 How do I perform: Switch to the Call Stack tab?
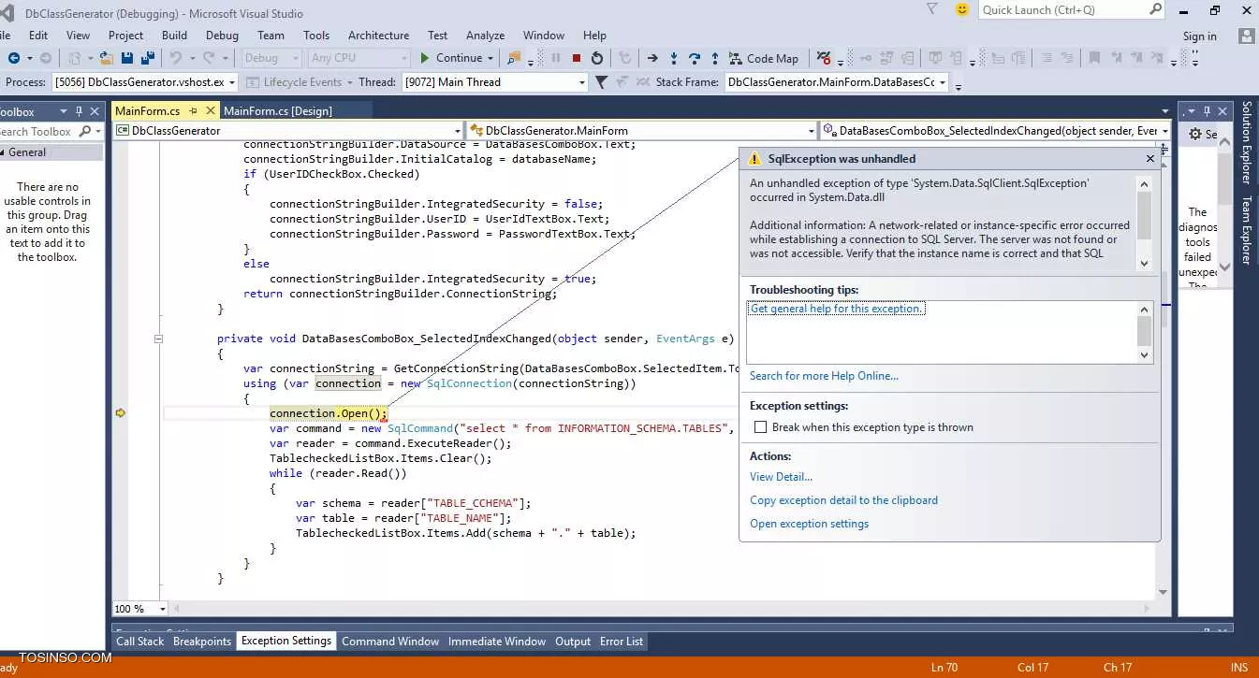point(139,642)
